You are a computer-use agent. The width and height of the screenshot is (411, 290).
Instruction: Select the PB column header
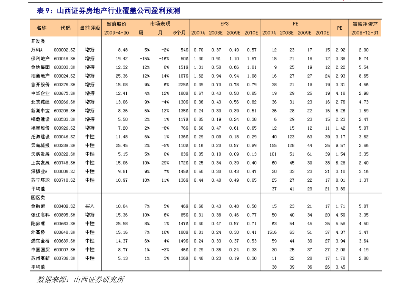tap(339, 28)
